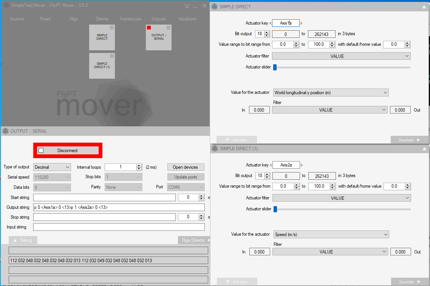Screen dimensions: 430x286
Task: Click Actuator key field Axis2a
Action: pos(286,165)
